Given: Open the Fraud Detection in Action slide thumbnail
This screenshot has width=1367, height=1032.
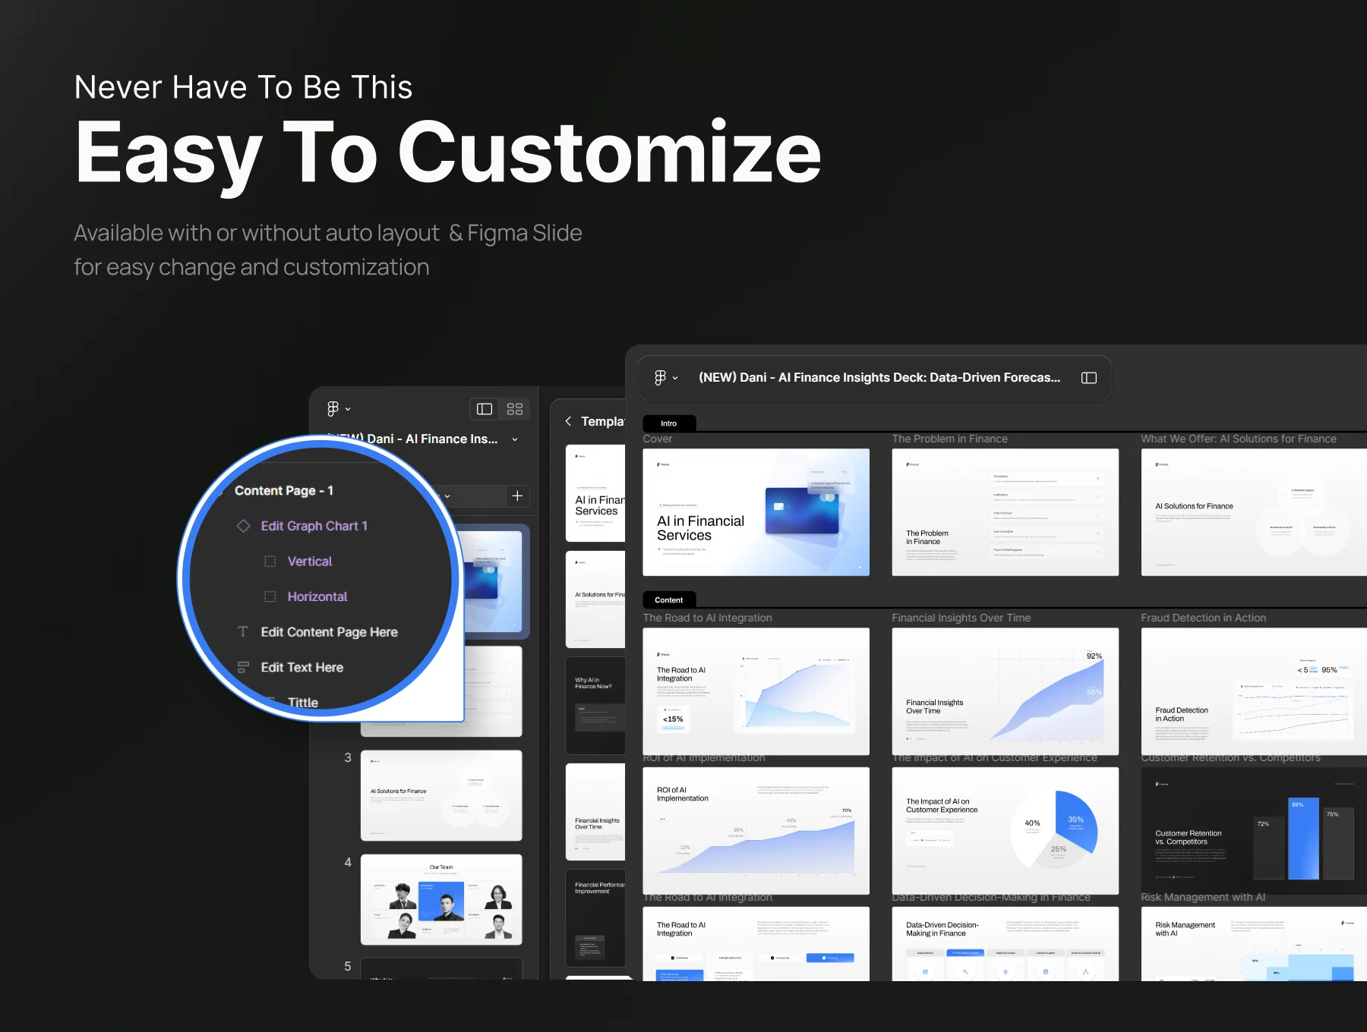Looking at the screenshot, I should (1254, 691).
